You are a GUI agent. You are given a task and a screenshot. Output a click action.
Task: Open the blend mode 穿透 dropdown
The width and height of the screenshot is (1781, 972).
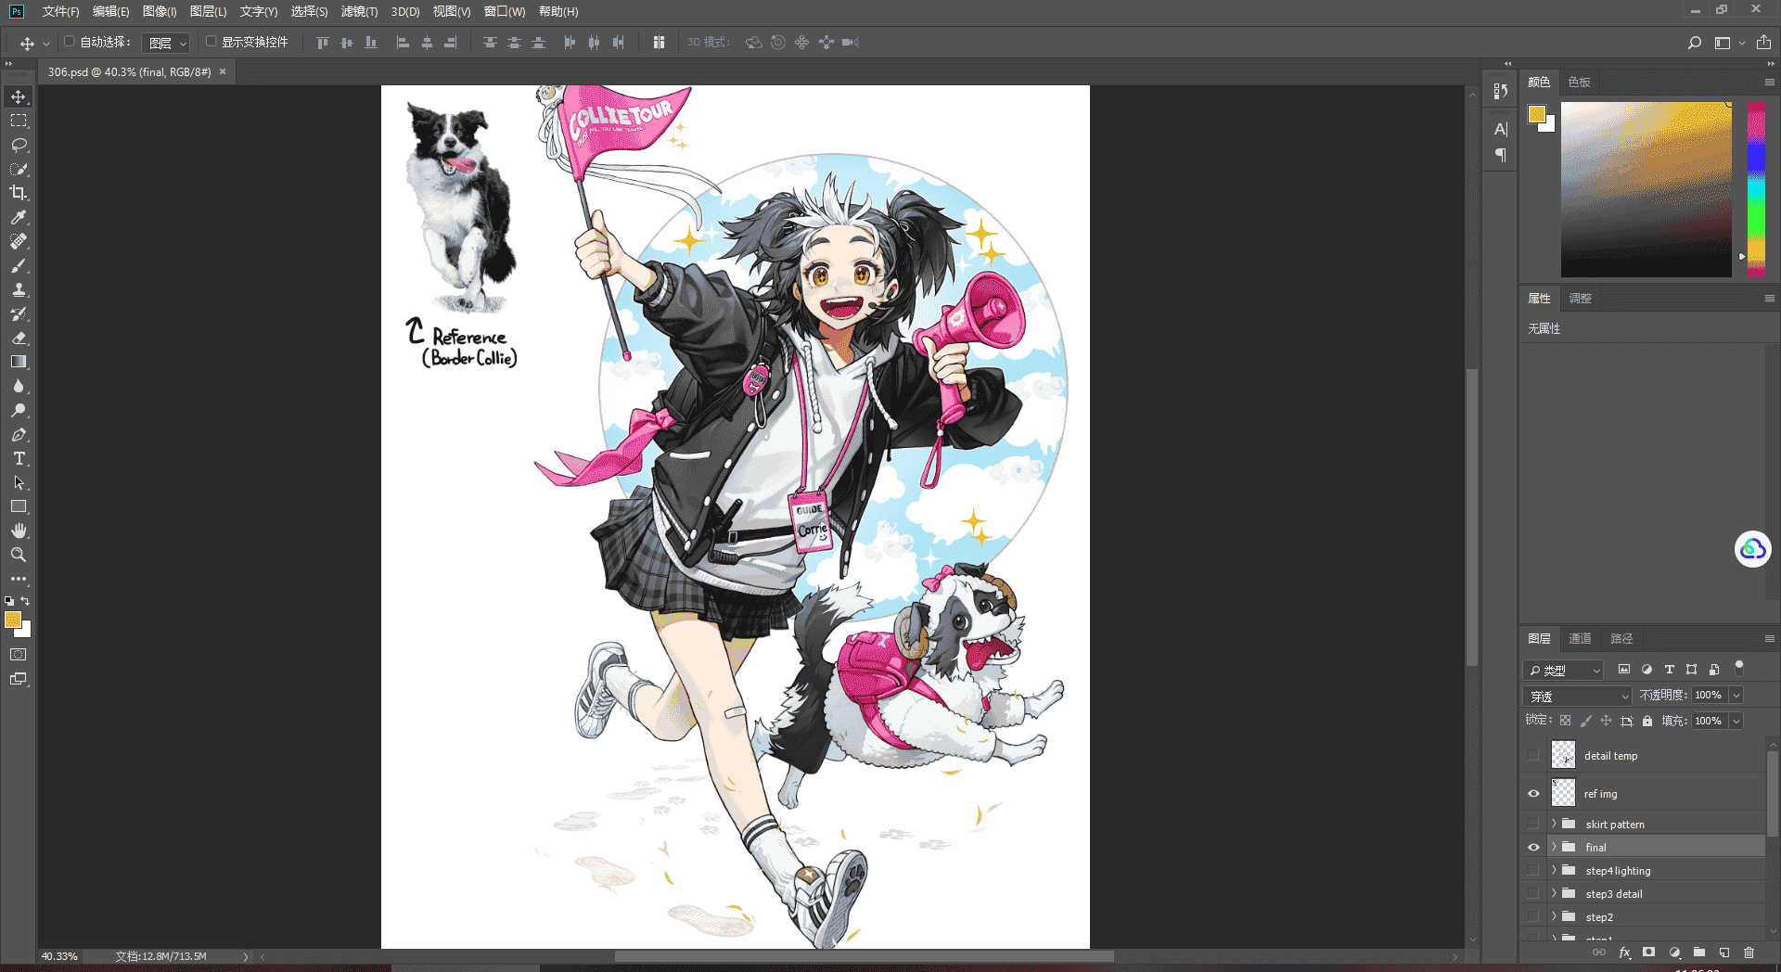[x=1577, y=696]
